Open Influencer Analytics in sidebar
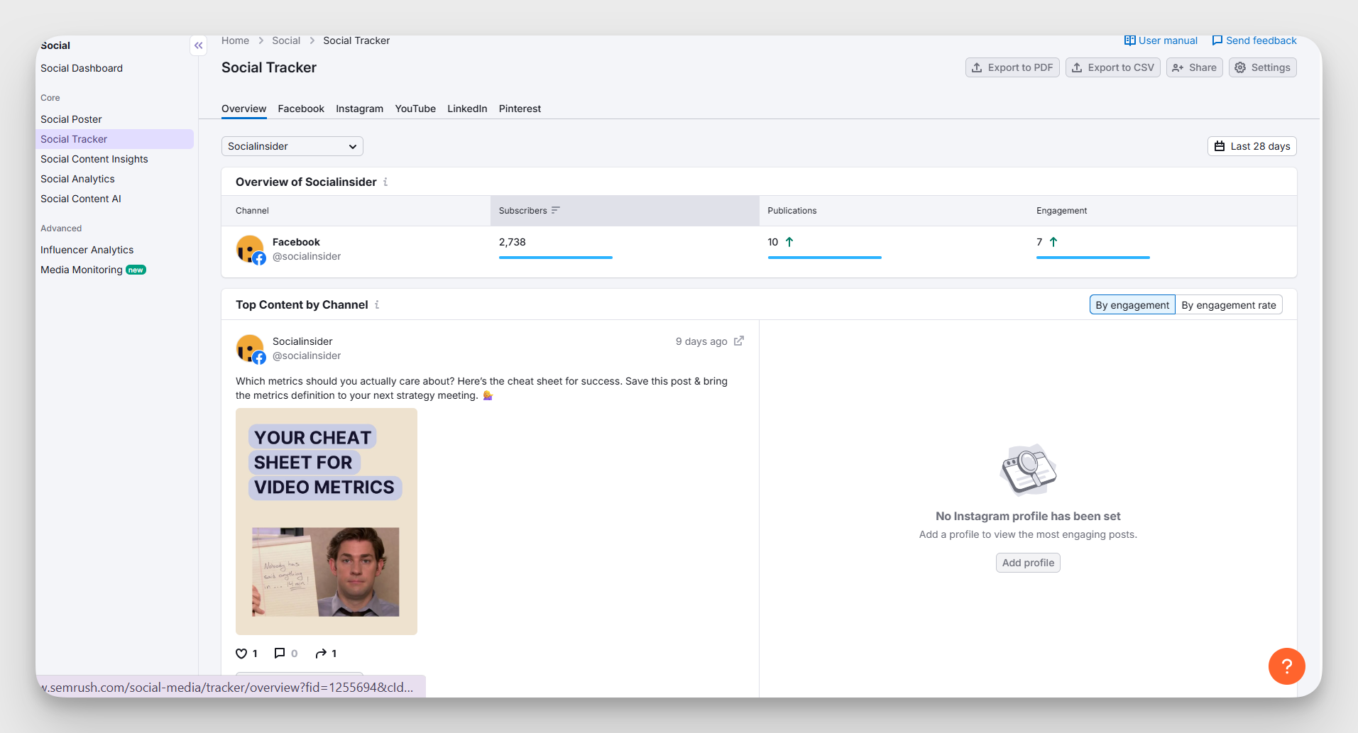1358x733 pixels. pos(87,250)
